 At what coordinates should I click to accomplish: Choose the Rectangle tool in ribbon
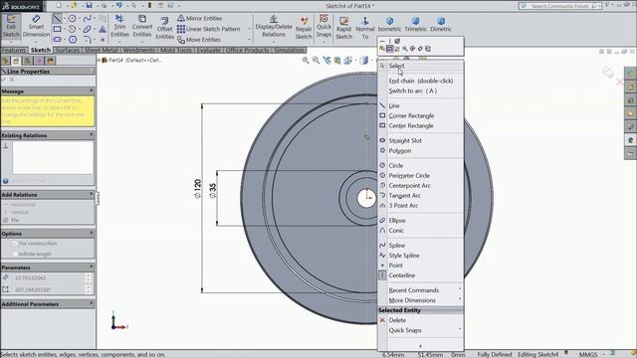click(x=57, y=29)
